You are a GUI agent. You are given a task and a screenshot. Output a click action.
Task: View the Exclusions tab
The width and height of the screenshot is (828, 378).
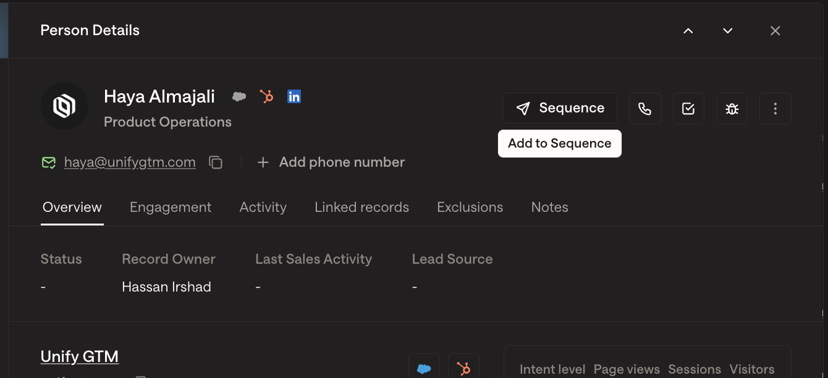tap(470, 208)
